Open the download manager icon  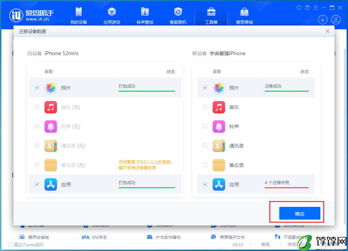tap(323, 20)
